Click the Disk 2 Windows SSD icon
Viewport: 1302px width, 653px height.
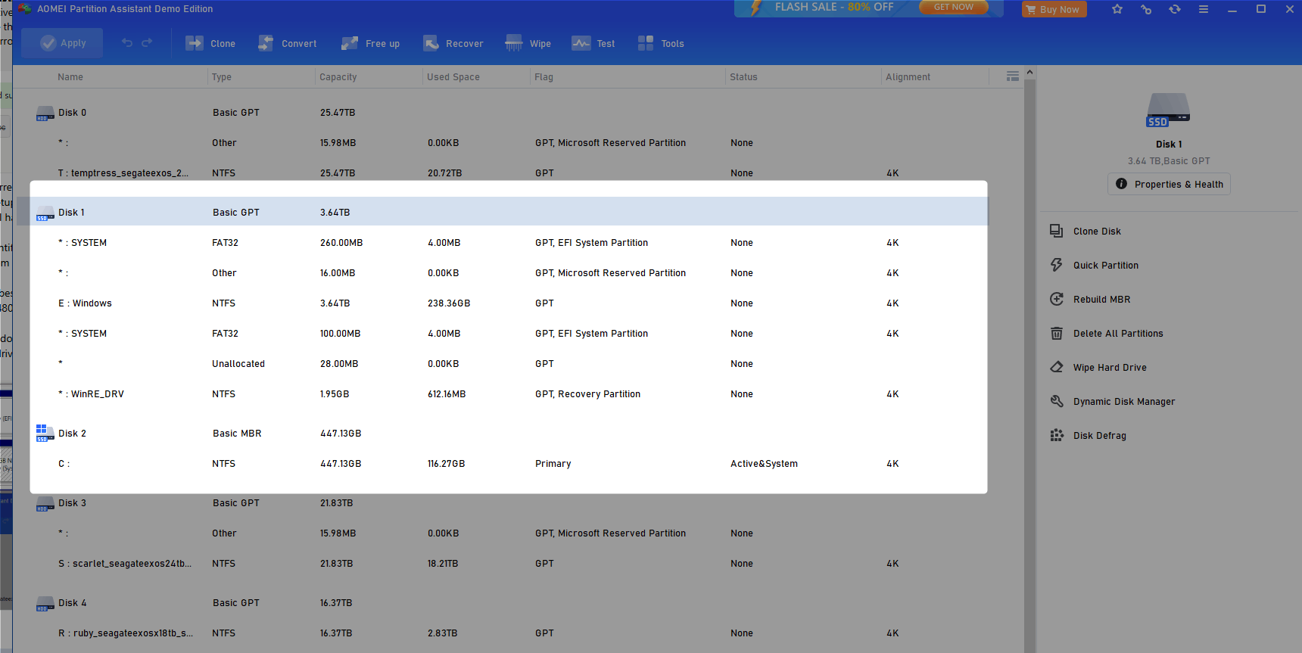click(45, 434)
